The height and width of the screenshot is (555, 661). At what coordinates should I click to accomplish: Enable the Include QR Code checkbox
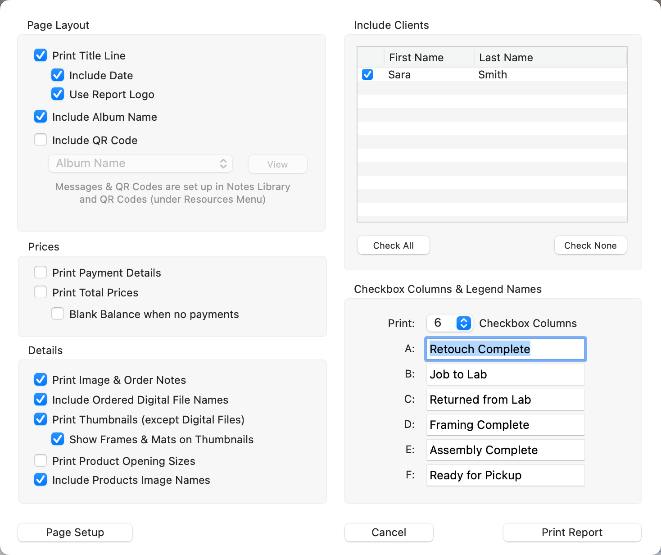pos(41,140)
